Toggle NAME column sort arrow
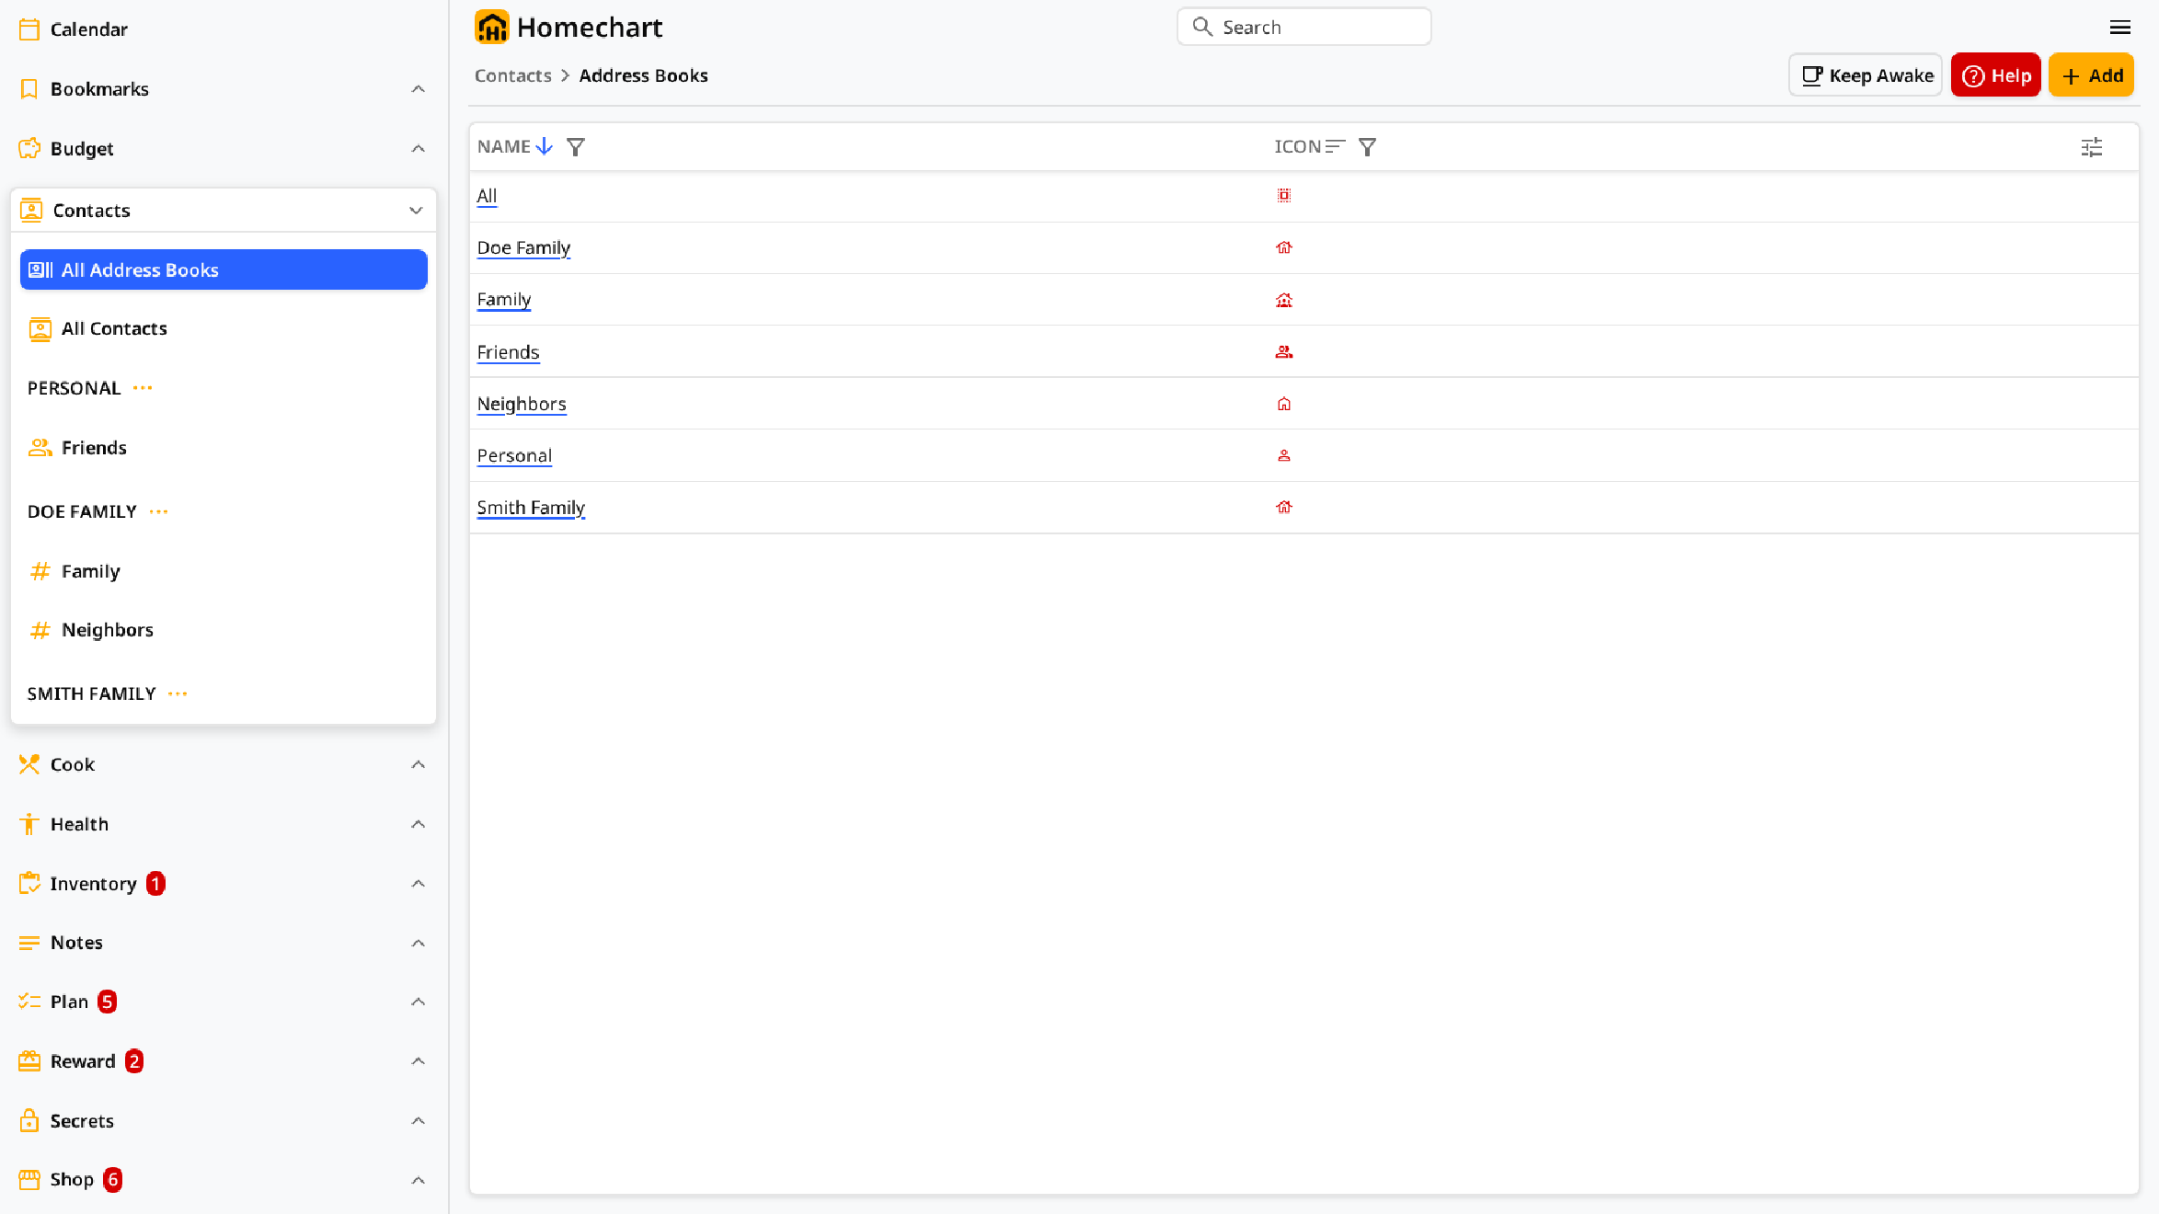 pyautogui.click(x=544, y=146)
